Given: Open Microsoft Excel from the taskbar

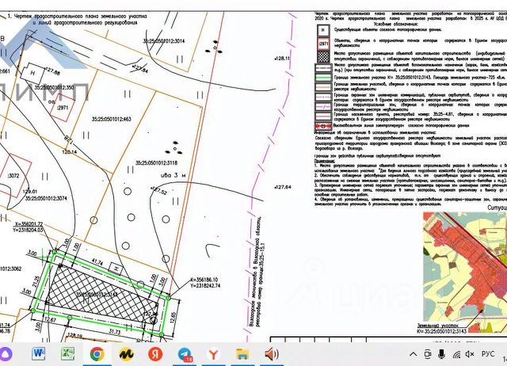Looking at the screenshot, I should tap(67, 353).
